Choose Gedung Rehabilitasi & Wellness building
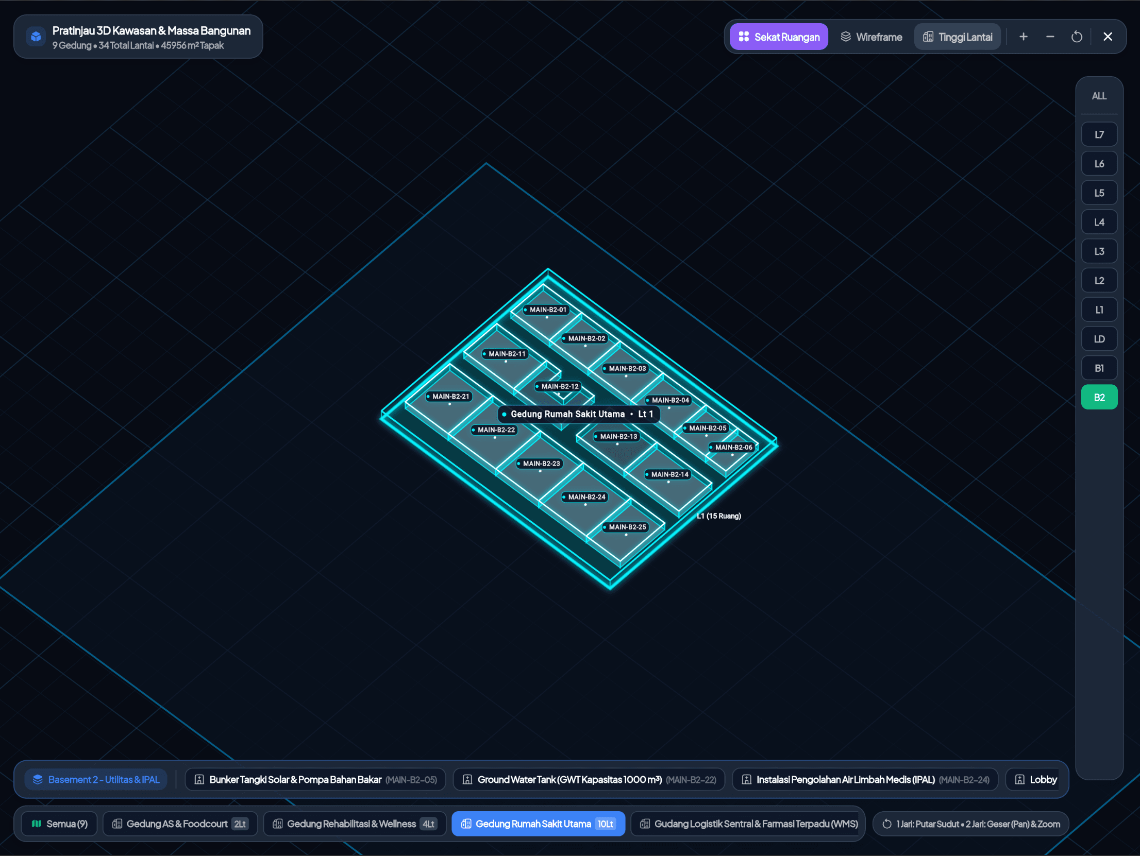The width and height of the screenshot is (1140, 856). pos(355,824)
